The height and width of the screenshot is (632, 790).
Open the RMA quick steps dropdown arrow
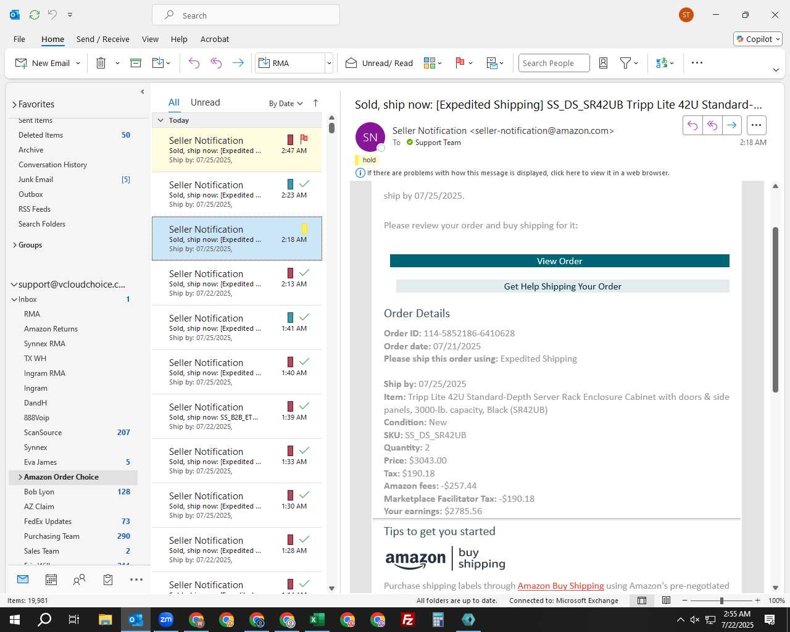coord(329,63)
